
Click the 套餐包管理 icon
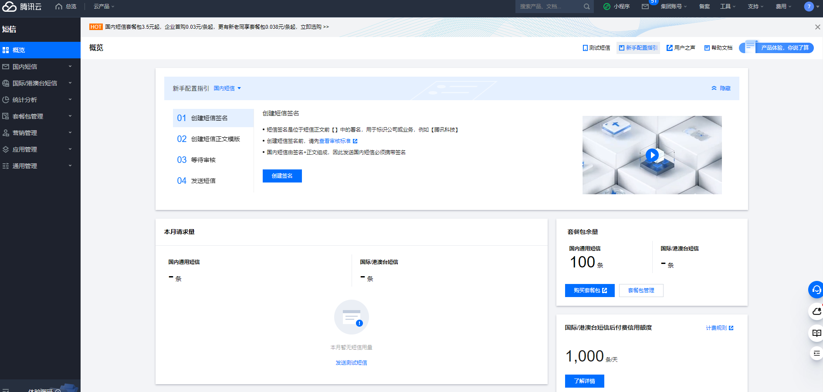[6, 116]
